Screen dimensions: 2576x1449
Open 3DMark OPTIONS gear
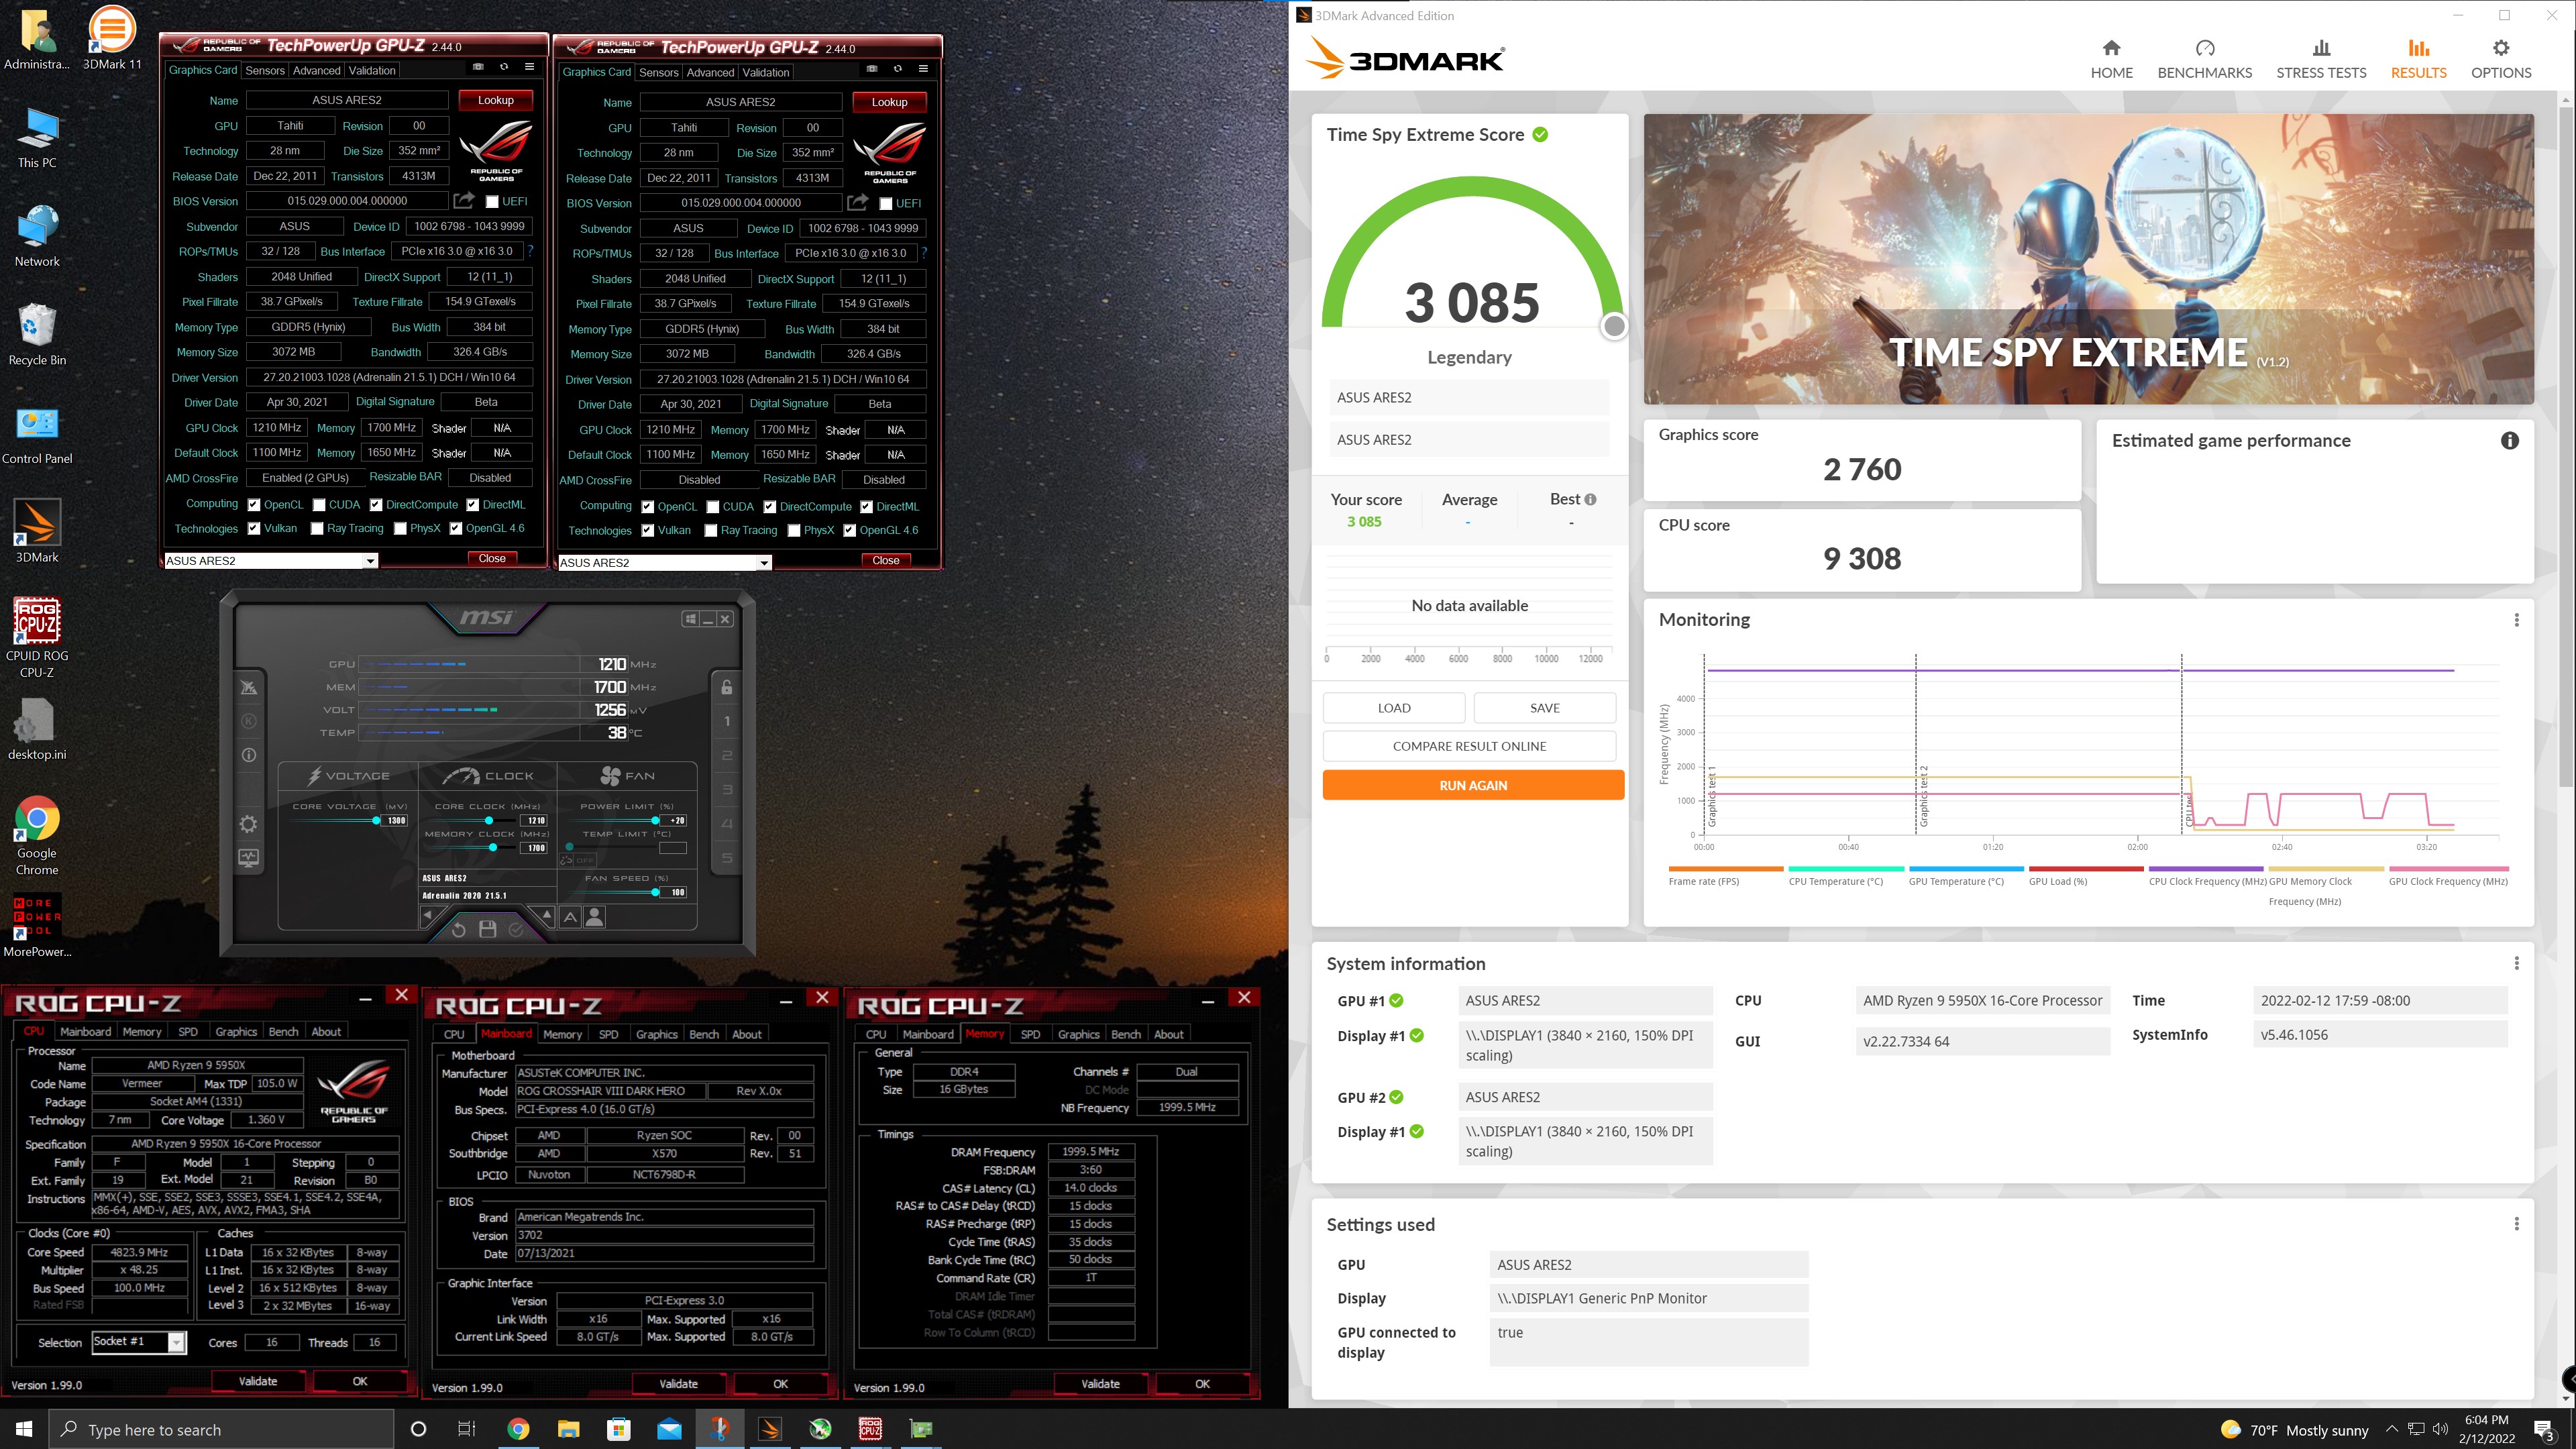pos(2501,59)
